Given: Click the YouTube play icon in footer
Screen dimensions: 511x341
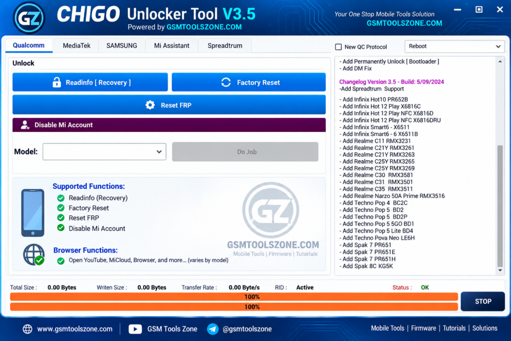Looking at the screenshot, I should (135, 329).
